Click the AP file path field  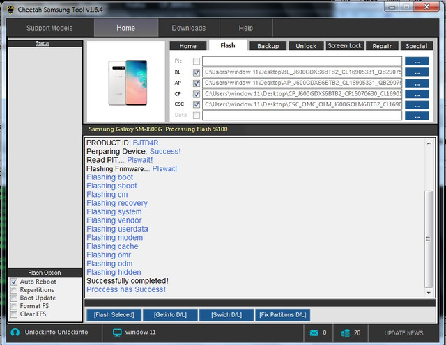click(x=302, y=83)
